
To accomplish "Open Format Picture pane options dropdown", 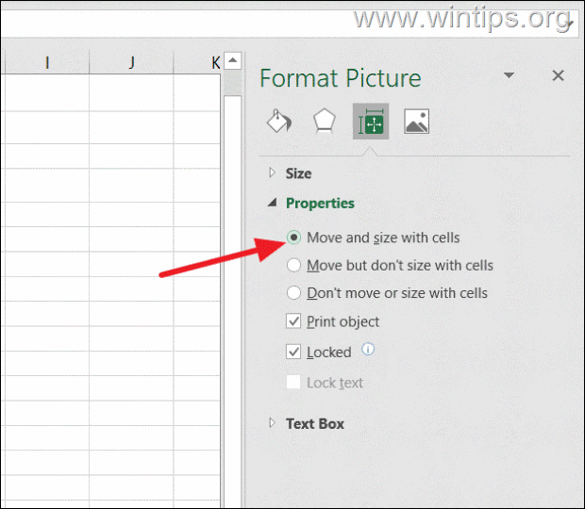I will [x=509, y=75].
